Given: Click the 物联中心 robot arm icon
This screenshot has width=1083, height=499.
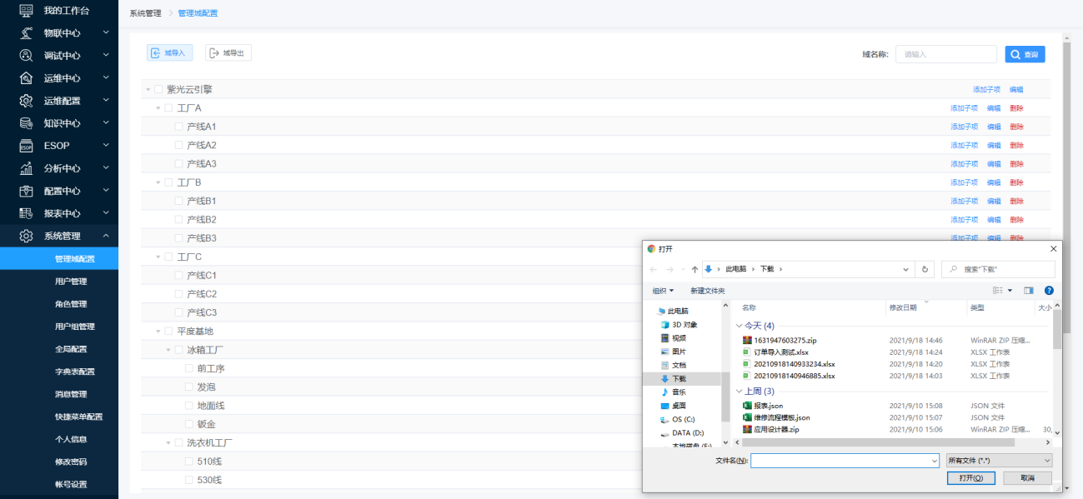Looking at the screenshot, I should [26, 33].
